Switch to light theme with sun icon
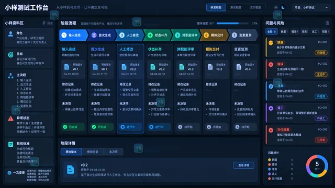The width and height of the screenshot is (335, 188). pyautogui.click(x=276, y=7)
